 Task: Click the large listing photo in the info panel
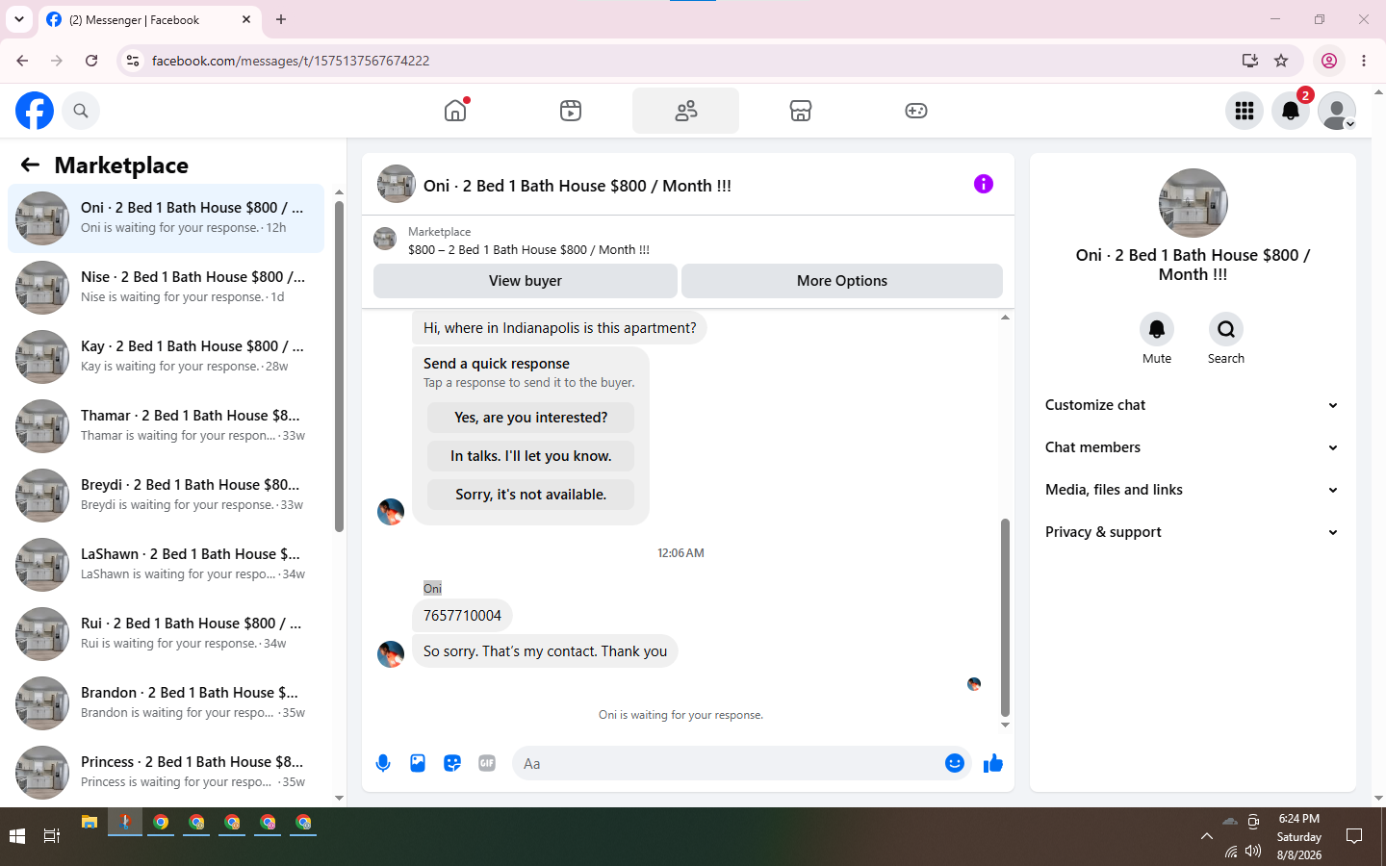tap(1193, 203)
